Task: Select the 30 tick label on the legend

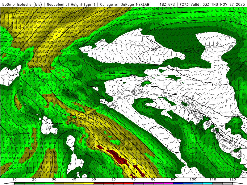Action: 54,179
